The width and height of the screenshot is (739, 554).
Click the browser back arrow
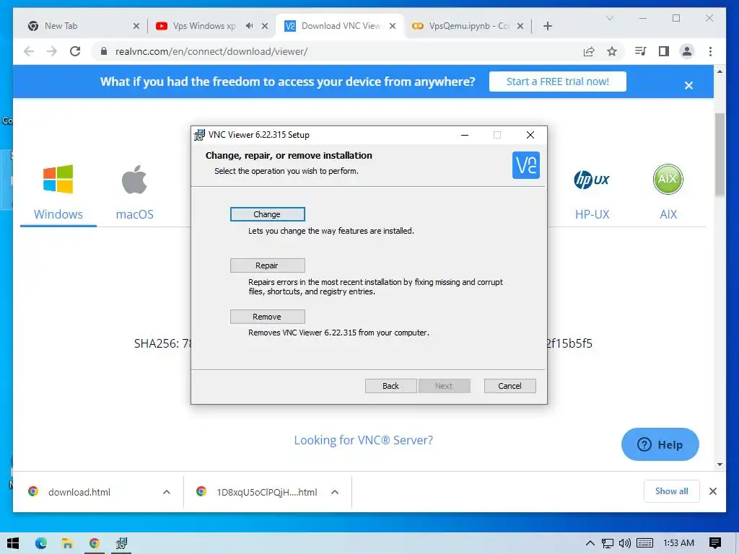[x=29, y=51]
